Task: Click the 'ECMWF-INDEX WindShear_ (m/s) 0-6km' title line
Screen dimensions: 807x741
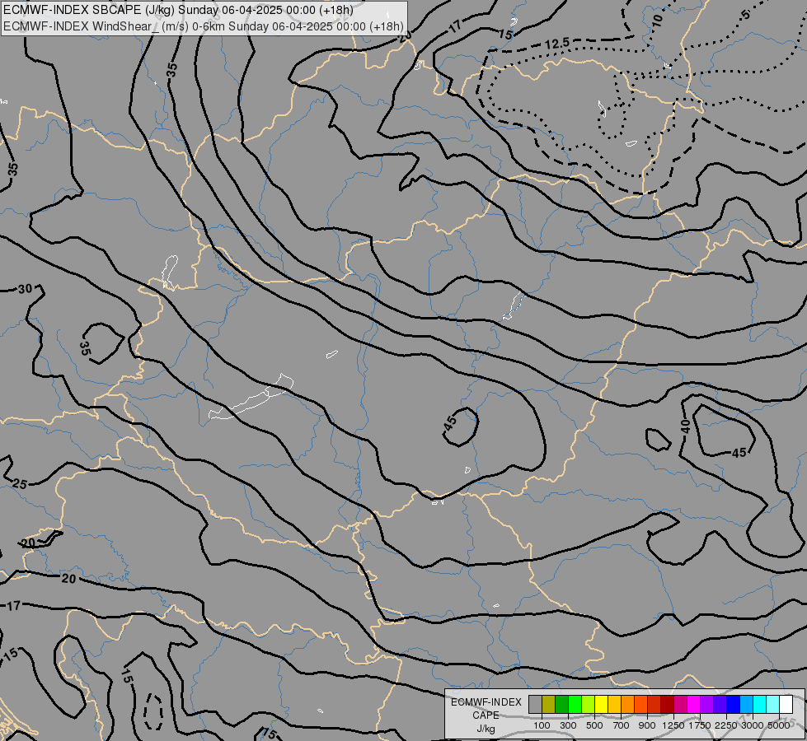Action: pyautogui.click(x=204, y=26)
